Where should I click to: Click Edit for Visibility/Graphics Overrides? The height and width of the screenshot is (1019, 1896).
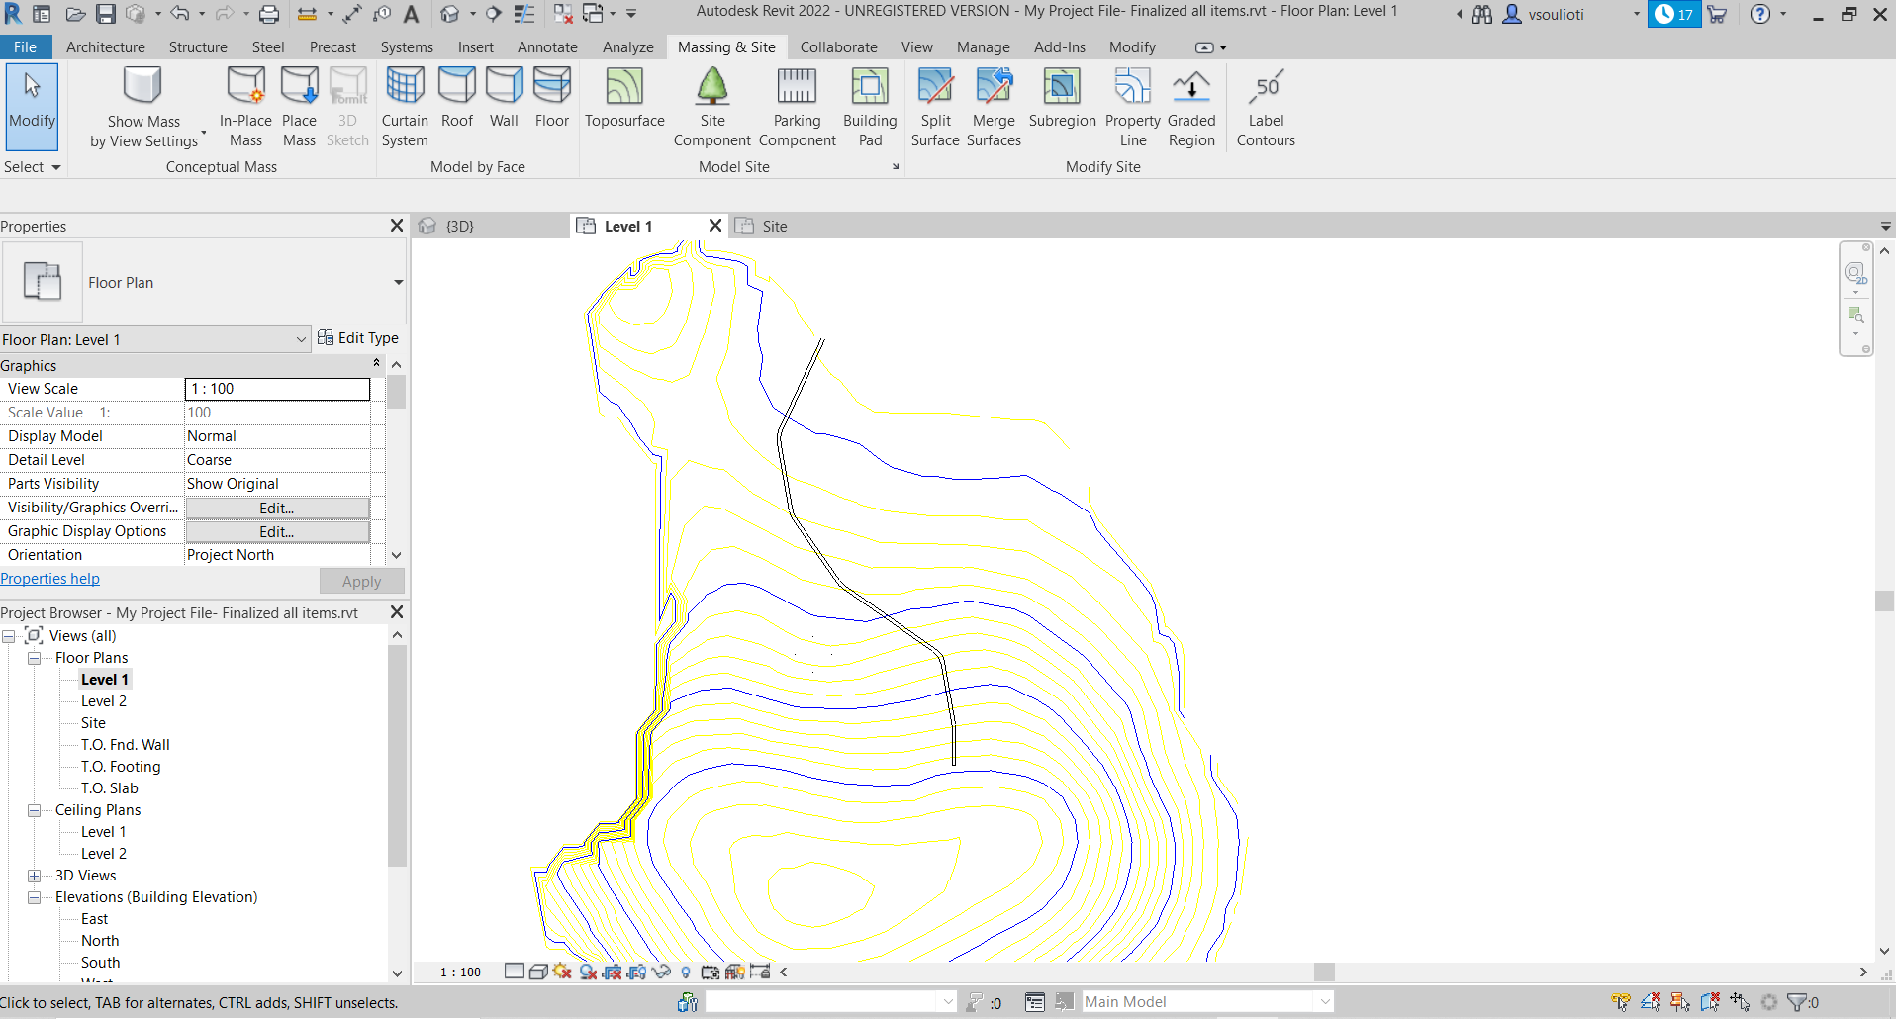click(277, 508)
